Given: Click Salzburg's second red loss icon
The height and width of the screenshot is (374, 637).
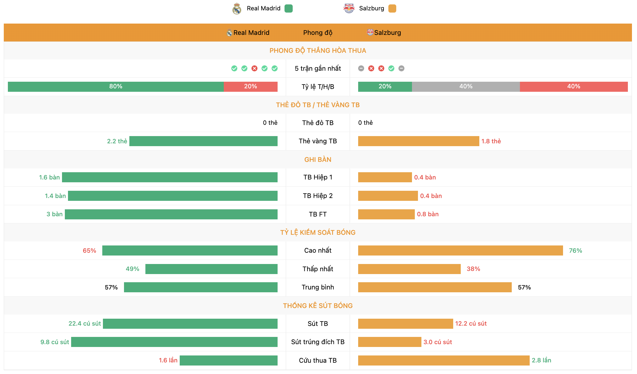Looking at the screenshot, I should pos(381,69).
